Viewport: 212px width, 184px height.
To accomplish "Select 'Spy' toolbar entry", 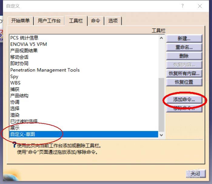I will pos(84,76).
